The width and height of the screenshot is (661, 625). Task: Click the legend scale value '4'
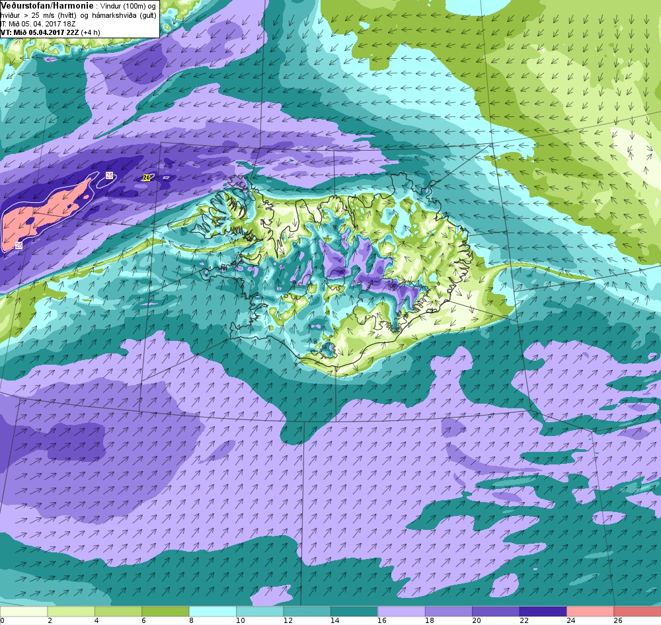tap(97, 620)
